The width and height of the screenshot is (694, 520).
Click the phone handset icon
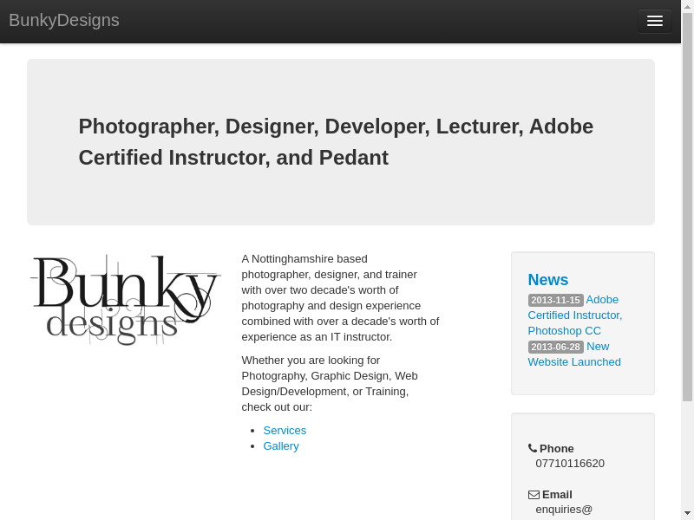pyautogui.click(x=533, y=448)
